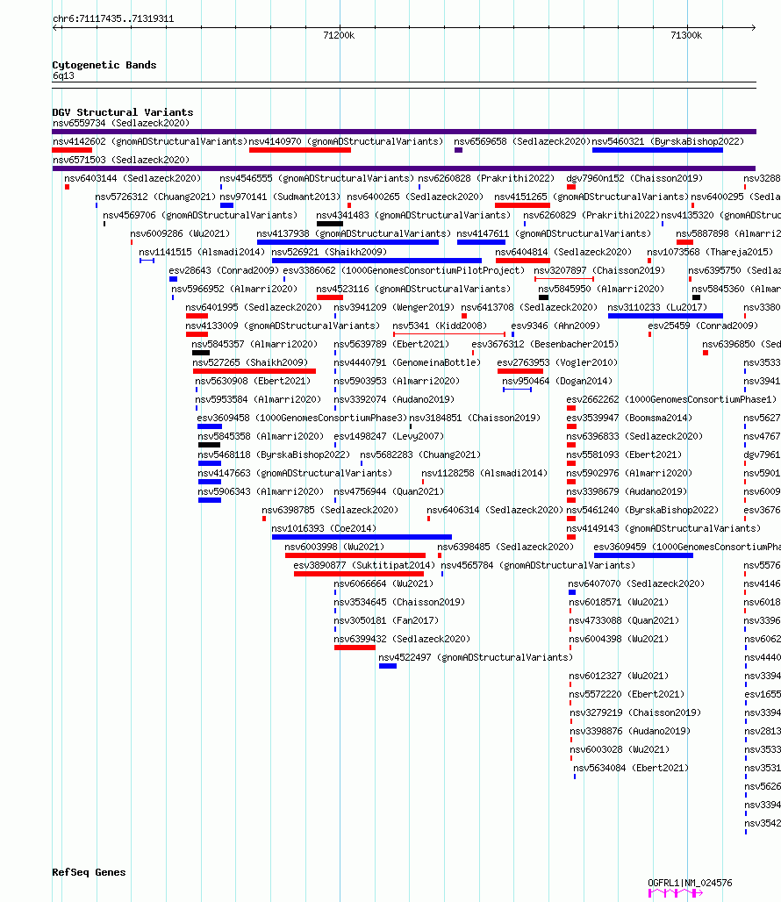Open variant nsv5634084 (Ebert2021)

[631, 768]
